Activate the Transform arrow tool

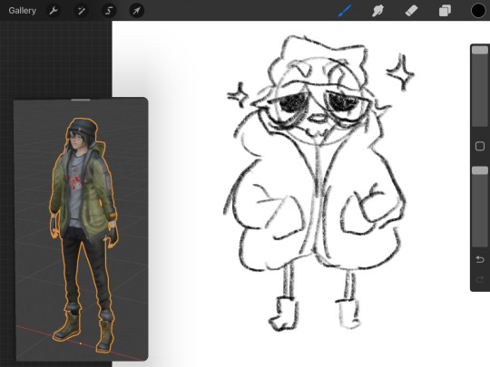tap(136, 11)
